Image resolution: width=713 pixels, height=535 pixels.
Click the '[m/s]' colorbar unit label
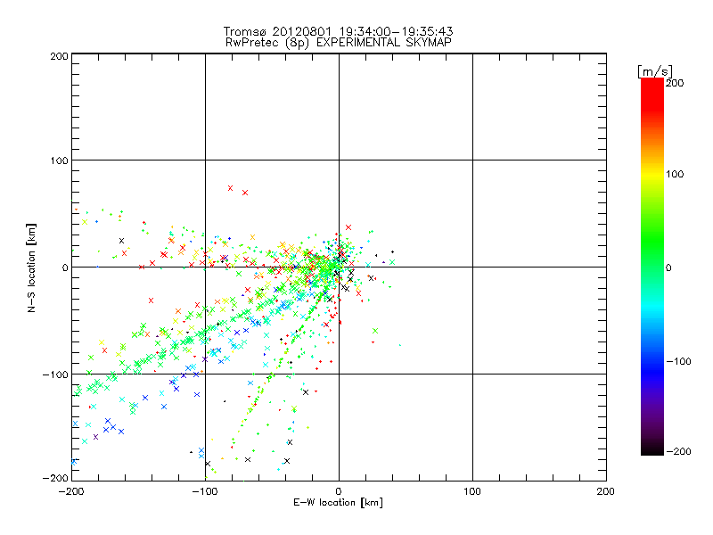click(x=655, y=71)
